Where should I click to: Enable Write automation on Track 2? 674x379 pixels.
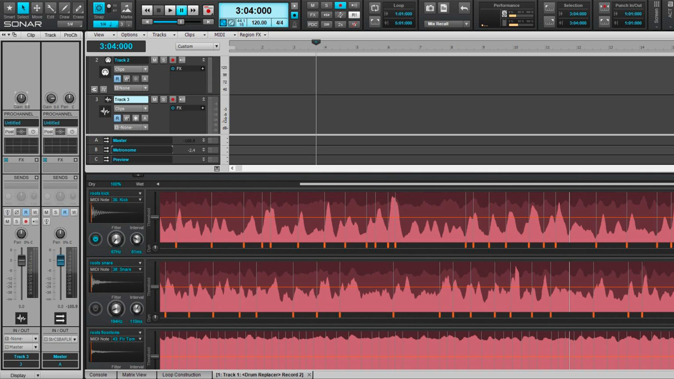pos(126,79)
